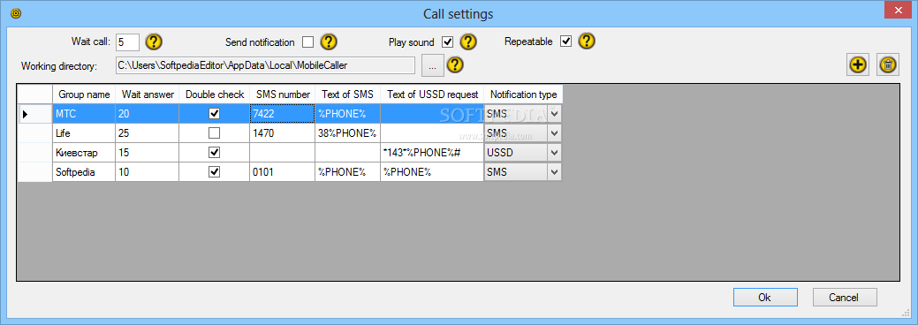The image size is (918, 325).
Task: Browse working directory with ... button
Action: [x=433, y=65]
